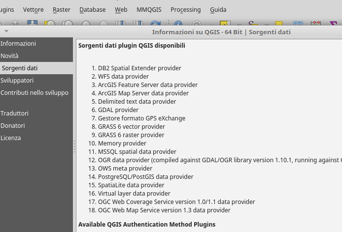Click the 'GDAL provider' entry

coord(118,110)
